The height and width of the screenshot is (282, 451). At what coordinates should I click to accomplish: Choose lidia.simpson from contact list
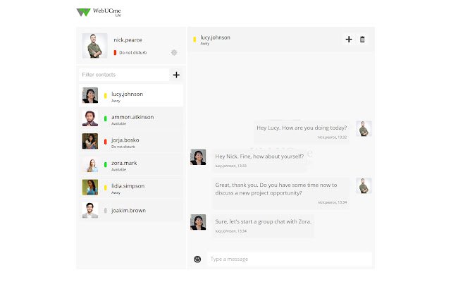[x=131, y=188]
